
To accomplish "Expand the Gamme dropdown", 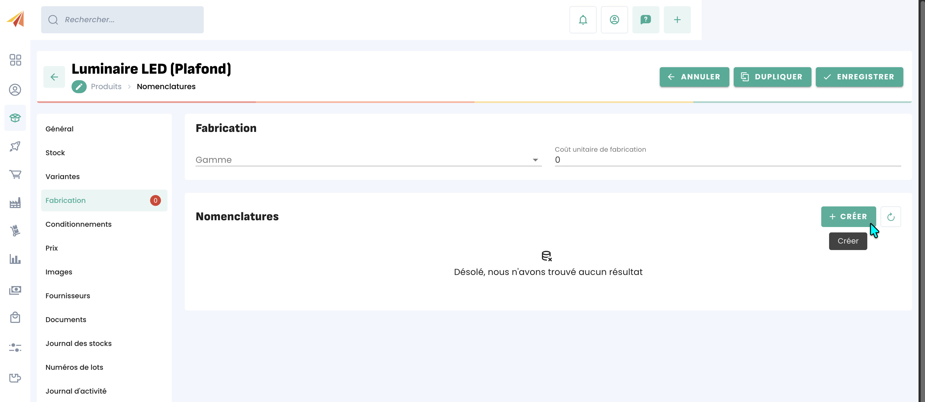I will coord(368,160).
